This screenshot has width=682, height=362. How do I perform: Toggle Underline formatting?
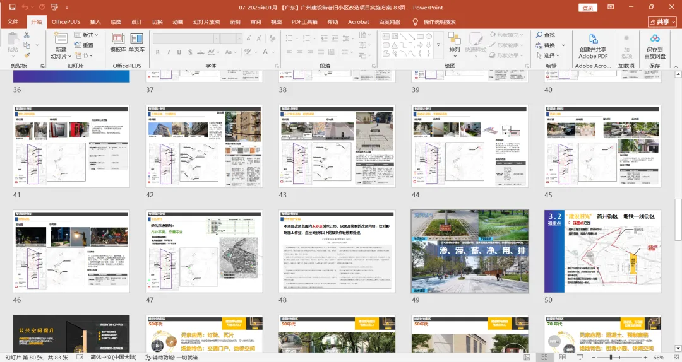click(x=179, y=52)
